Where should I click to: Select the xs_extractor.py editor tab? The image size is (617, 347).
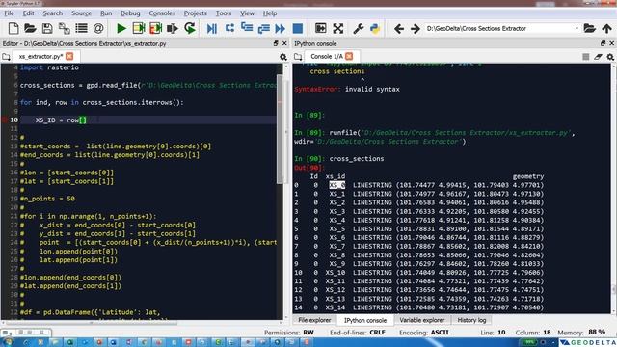pyautogui.click(x=40, y=57)
